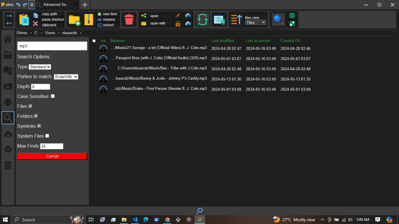Enable the Case Sensitive checkbox
The height and width of the screenshot is (224, 399).
(x=53, y=96)
